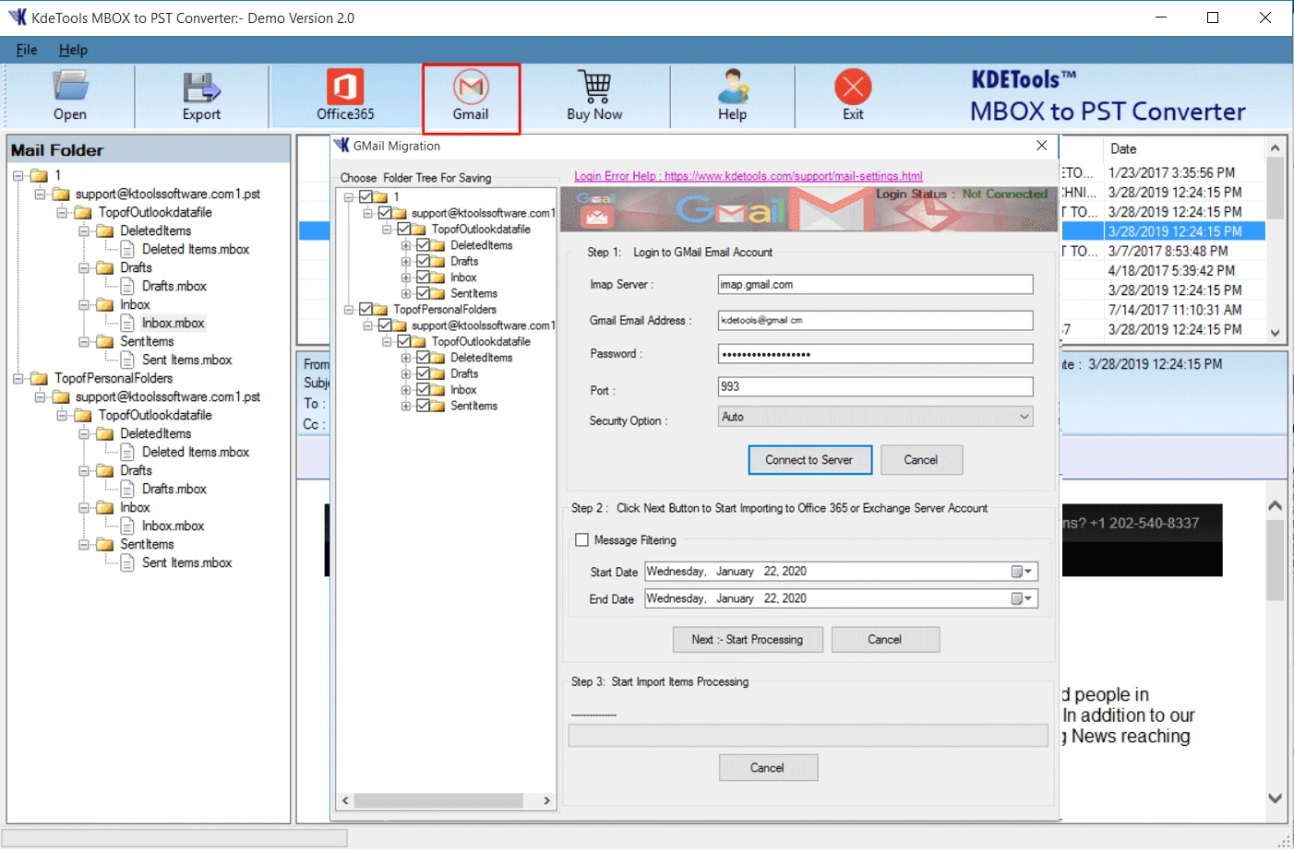Click the message preview scroll-up arrow

click(x=1275, y=505)
